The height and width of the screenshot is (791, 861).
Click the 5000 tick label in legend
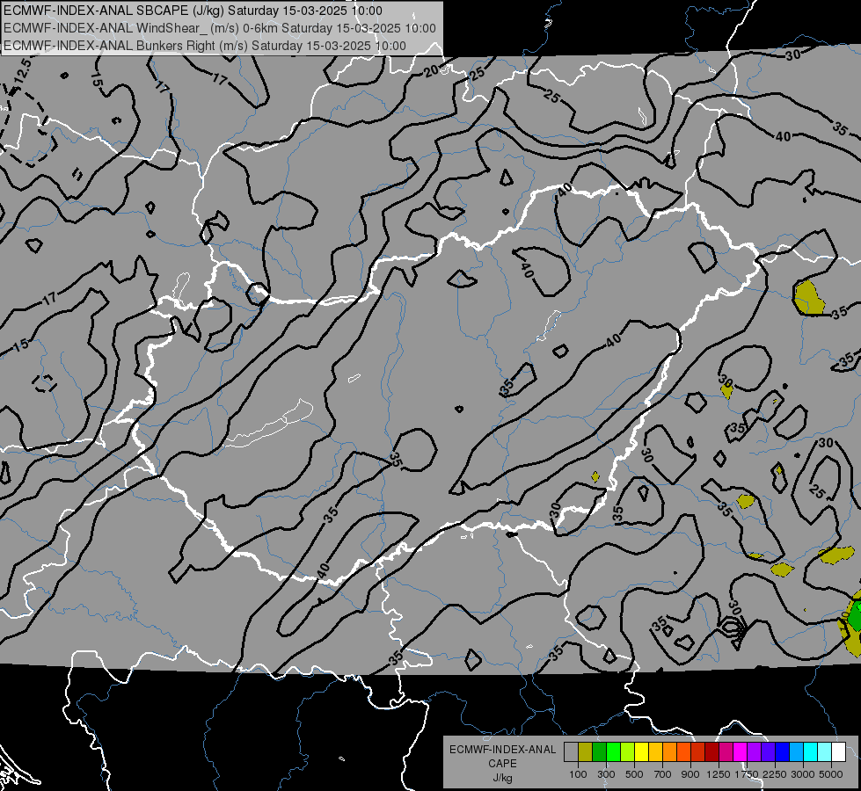831,774
